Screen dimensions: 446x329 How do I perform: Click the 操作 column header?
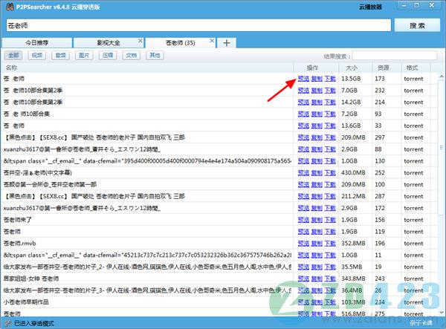[316, 68]
